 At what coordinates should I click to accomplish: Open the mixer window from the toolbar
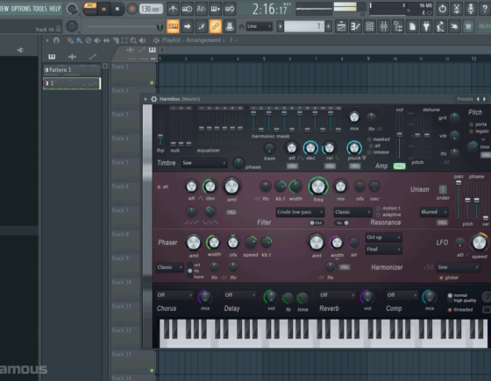coord(384,26)
